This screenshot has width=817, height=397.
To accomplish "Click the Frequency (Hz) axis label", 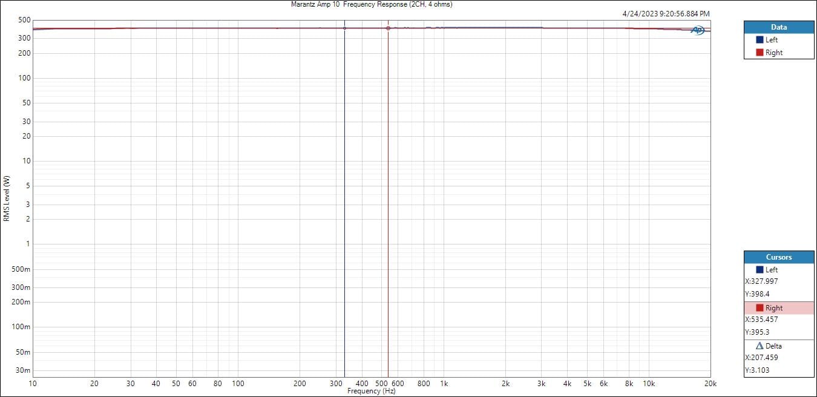I will 372,392.
